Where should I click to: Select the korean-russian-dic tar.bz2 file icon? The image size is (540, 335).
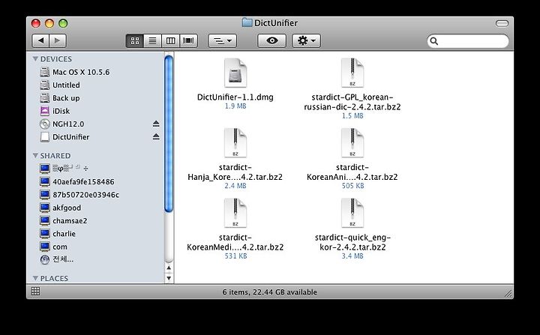(352, 73)
